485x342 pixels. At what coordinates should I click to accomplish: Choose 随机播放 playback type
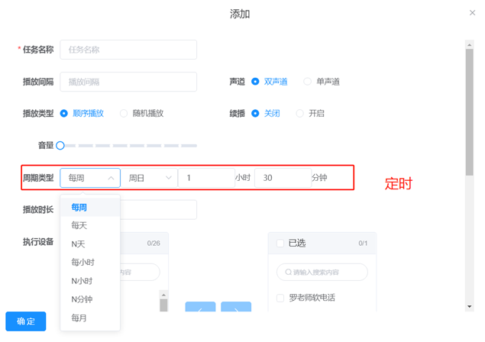124,113
